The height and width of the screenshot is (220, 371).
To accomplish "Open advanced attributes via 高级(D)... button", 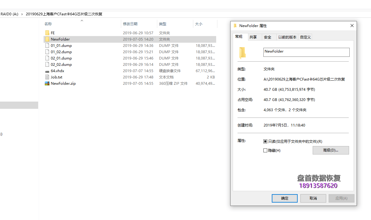I will pos(331,150).
